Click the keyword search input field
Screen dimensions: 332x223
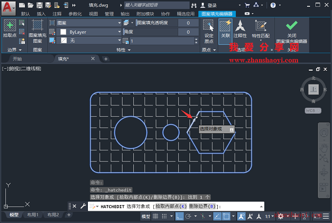click(x=157, y=5)
